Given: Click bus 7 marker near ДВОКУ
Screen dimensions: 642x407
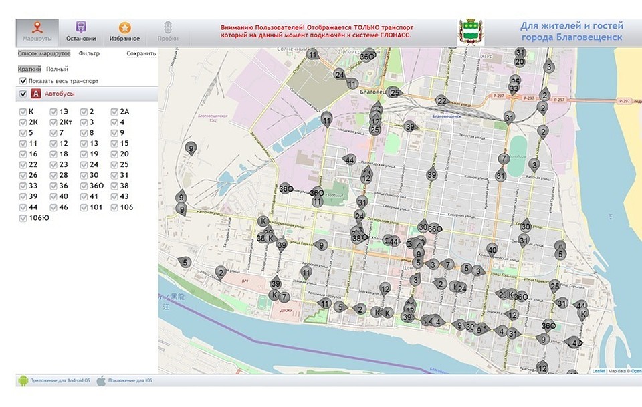Looking at the screenshot, I should tap(284, 297).
